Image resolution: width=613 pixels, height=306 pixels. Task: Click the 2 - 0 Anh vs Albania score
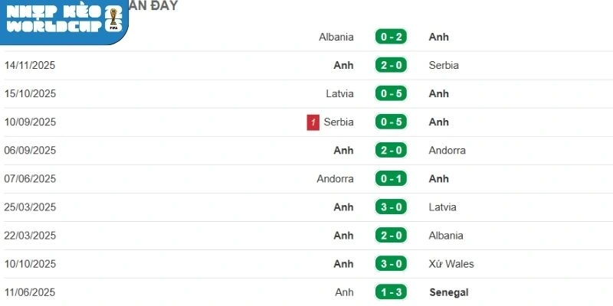391,235
